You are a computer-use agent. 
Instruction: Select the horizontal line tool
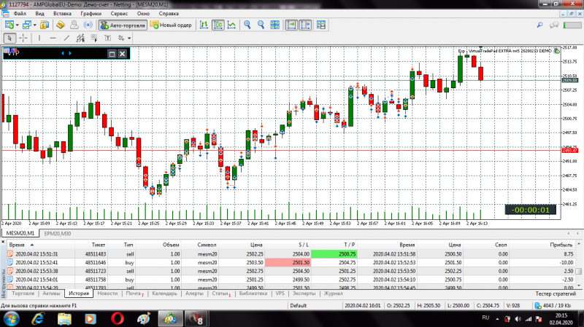pyautogui.click(x=53, y=38)
